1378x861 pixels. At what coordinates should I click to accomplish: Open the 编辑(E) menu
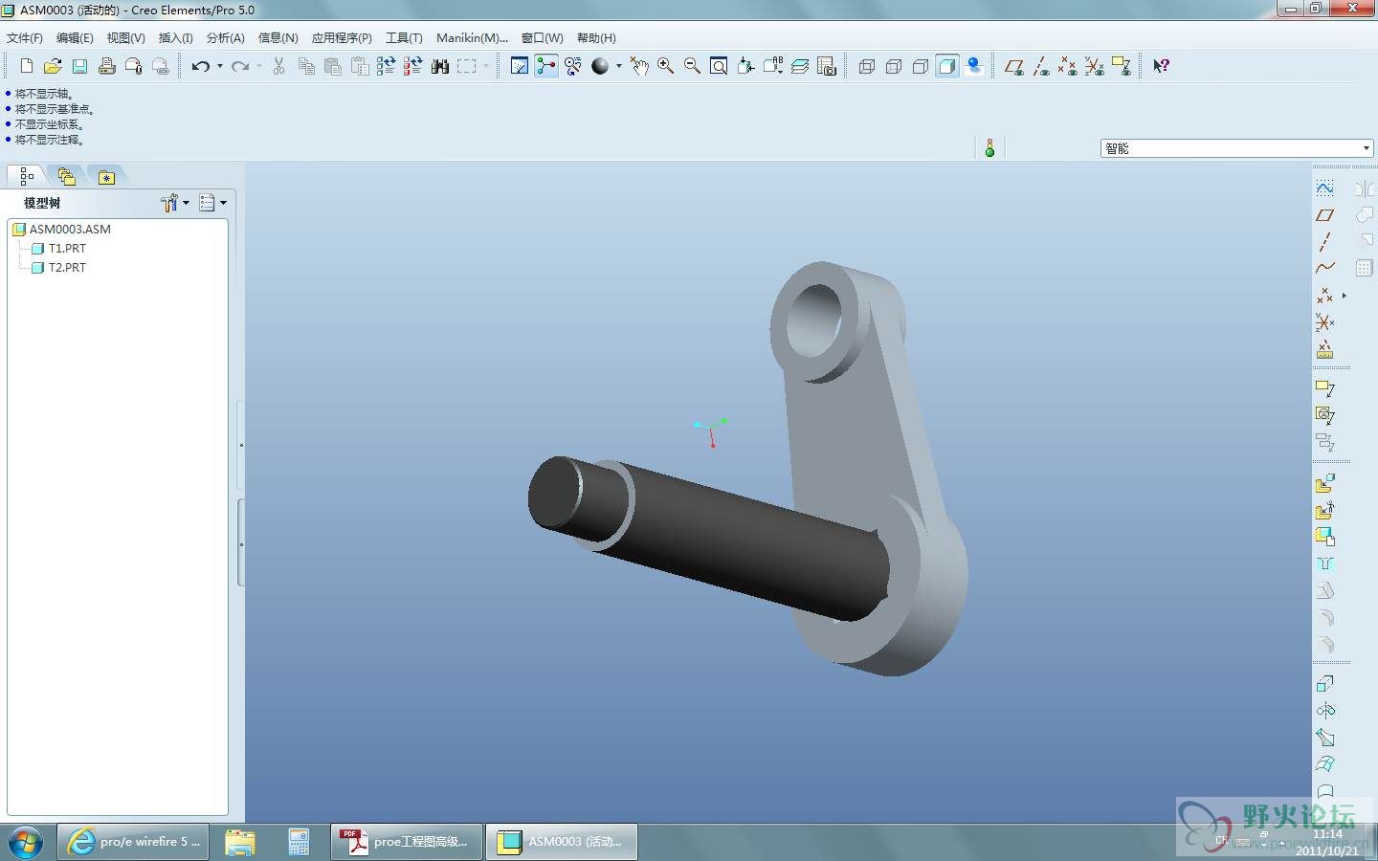75,38
